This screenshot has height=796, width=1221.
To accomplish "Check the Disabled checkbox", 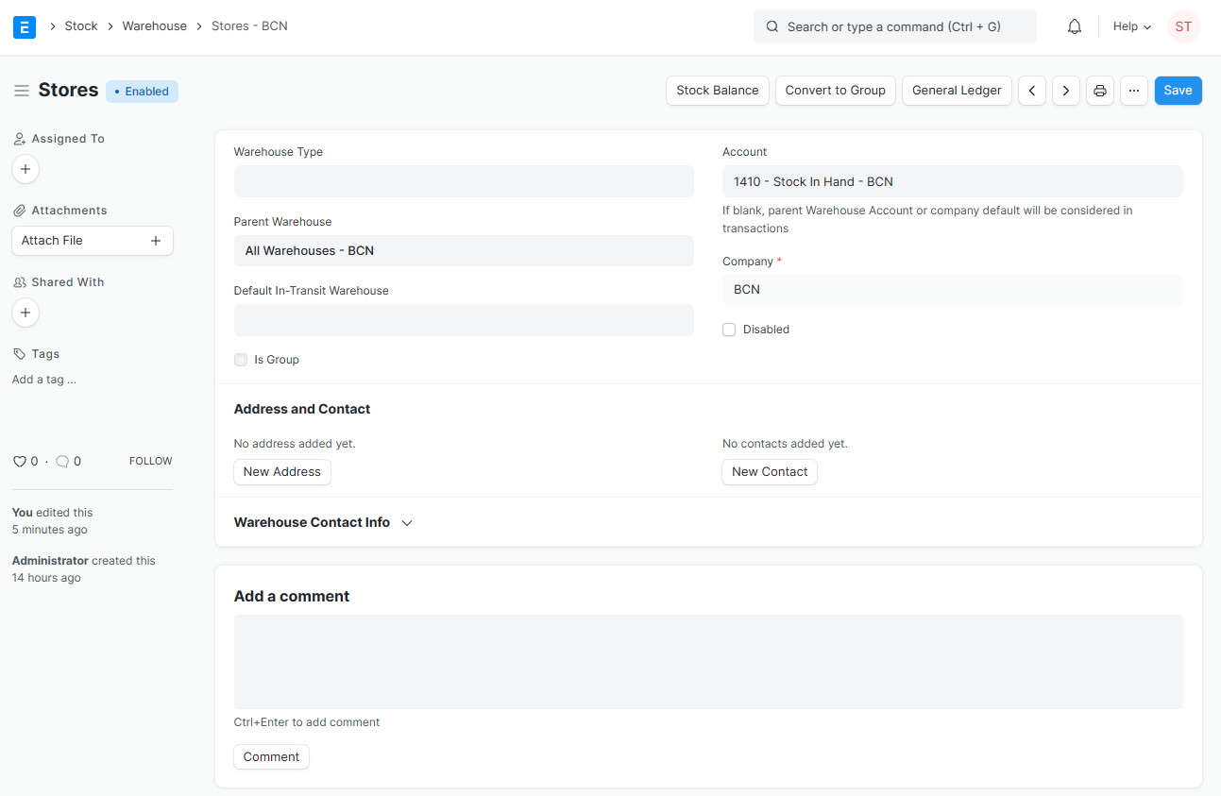I will coord(729,329).
